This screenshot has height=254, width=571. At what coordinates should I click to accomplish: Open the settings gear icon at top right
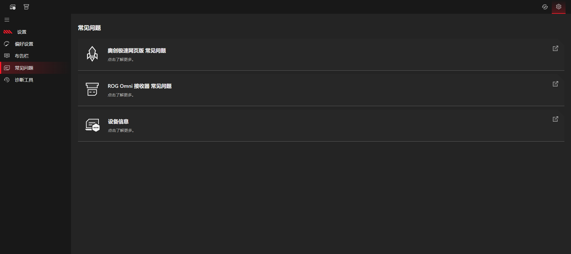click(x=558, y=7)
